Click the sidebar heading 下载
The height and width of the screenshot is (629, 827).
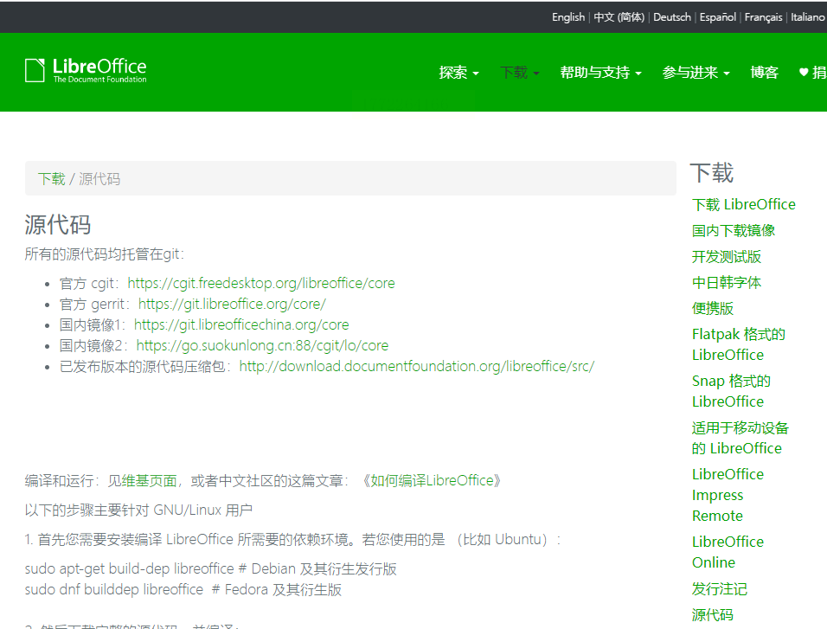coord(712,173)
